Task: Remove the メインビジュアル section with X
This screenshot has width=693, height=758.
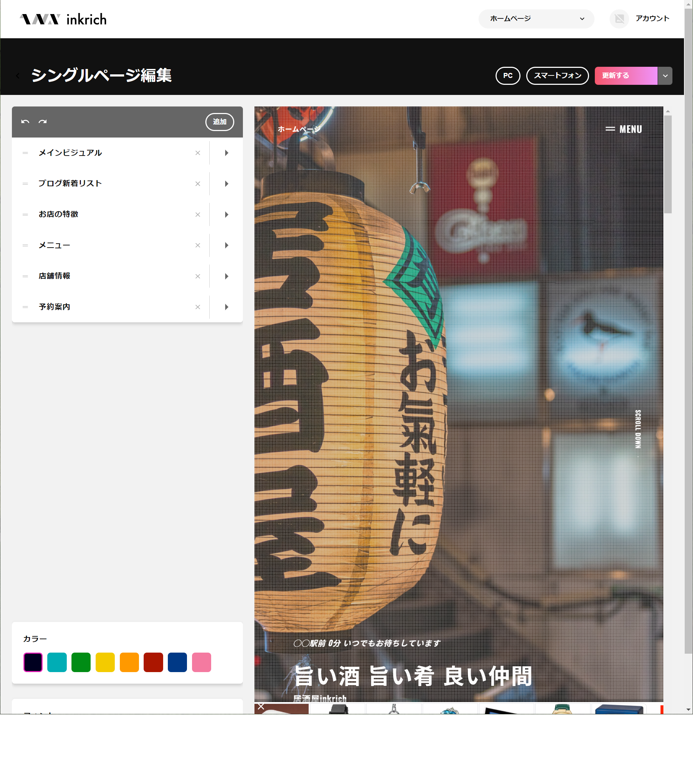Action: 197,153
